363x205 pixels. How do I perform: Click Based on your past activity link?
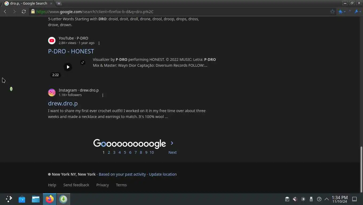point(122,174)
